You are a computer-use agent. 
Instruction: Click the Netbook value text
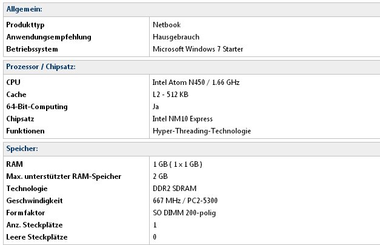click(x=167, y=25)
